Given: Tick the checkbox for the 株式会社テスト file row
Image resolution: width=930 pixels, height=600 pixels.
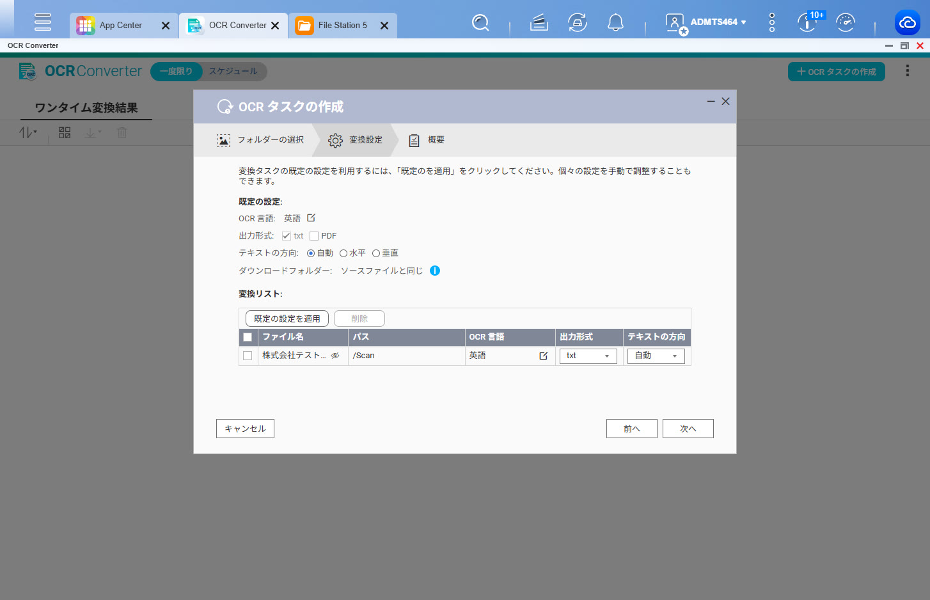Looking at the screenshot, I should pyautogui.click(x=248, y=356).
